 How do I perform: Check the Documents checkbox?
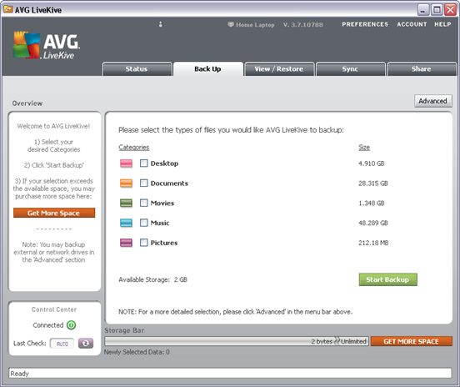(143, 183)
